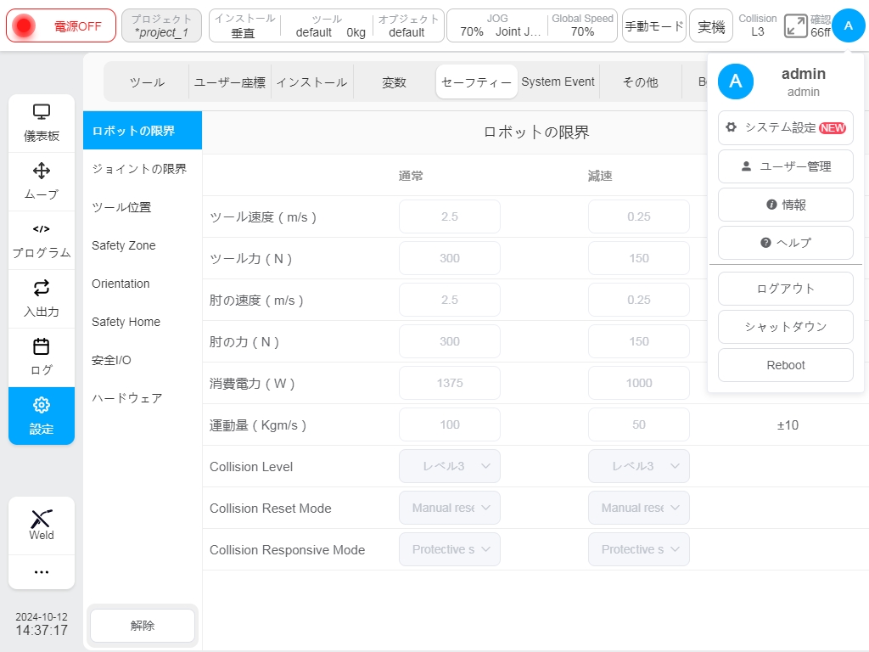Open the 情報 info menu entry
This screenshot has width=869, height=652.
click(785, 205)
